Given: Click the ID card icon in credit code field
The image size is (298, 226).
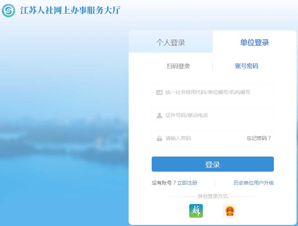Looking at the screenshot, I should click(x=159, y=92).
